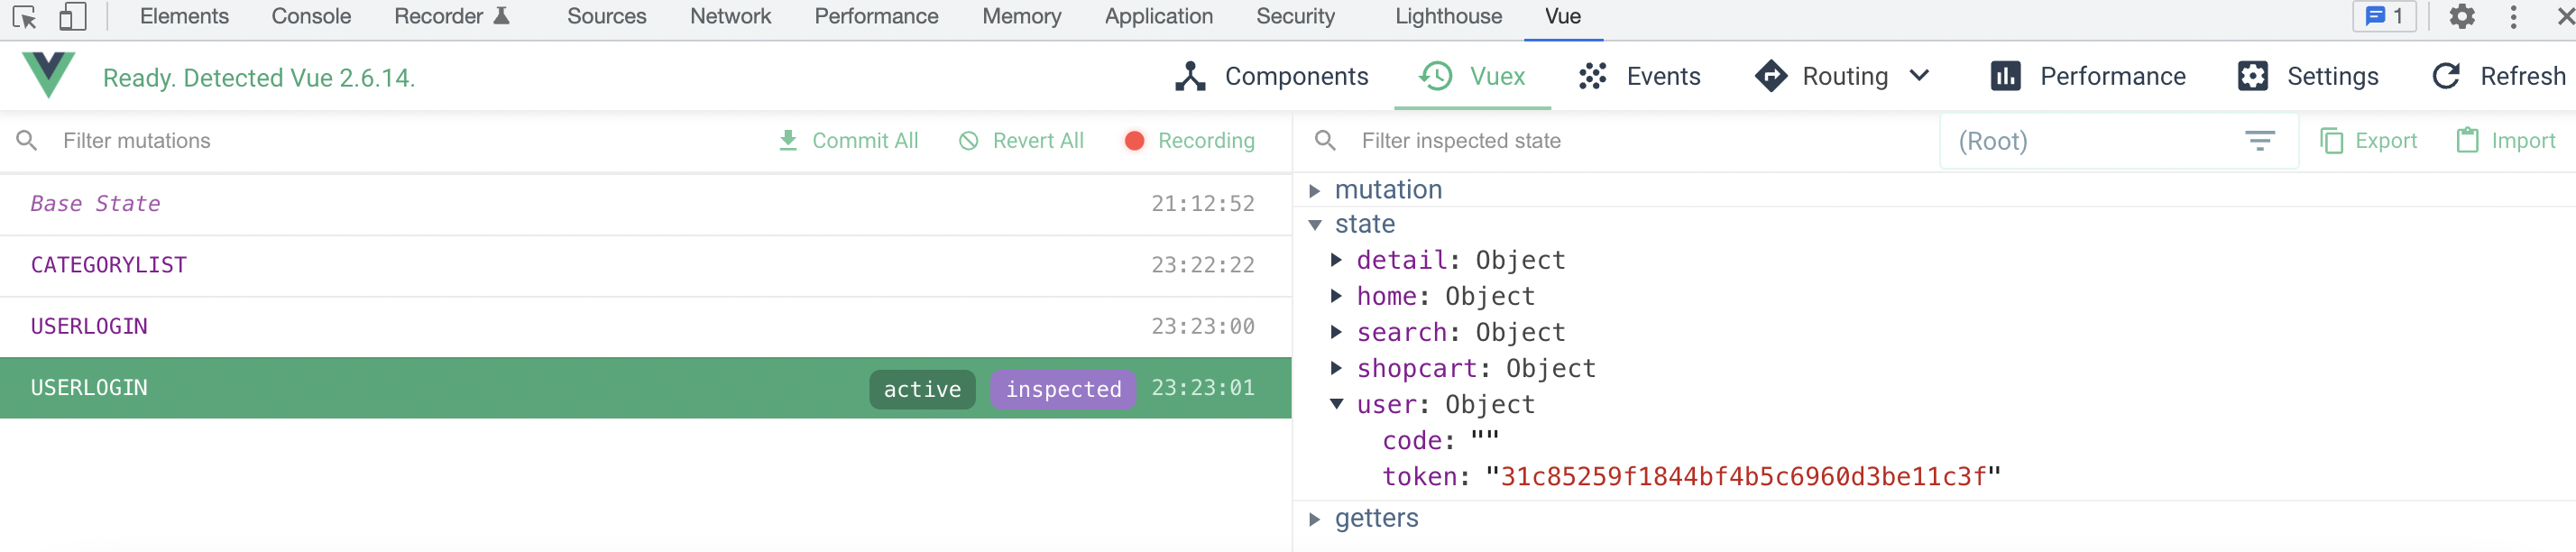Click Revert All button
The image size is (2576, 552).
[1021, 141]
